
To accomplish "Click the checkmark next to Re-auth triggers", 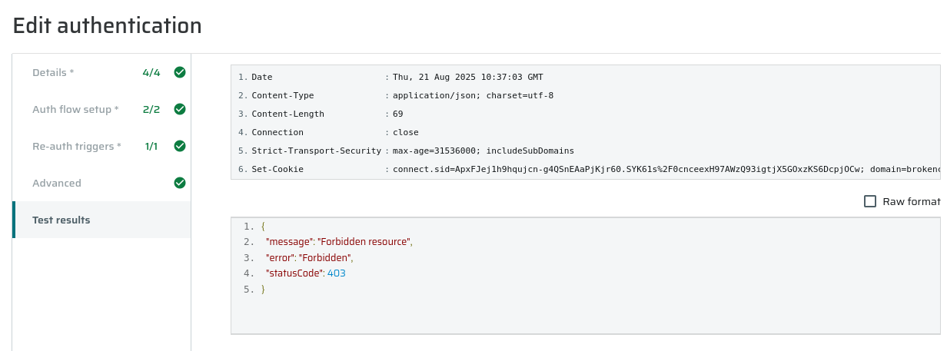I will [180, 146].
